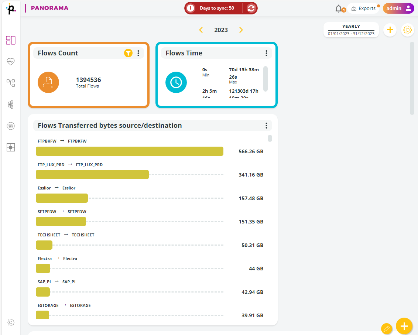Toggle the Flows Count filter icon

pos(128,53)
